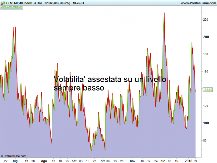Open the www.ProRealTime.com link
The height and width of the screenshot is (163, 217).
coord(199,3)
